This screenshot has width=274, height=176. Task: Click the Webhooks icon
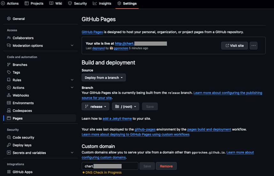(x=9, y=95)
